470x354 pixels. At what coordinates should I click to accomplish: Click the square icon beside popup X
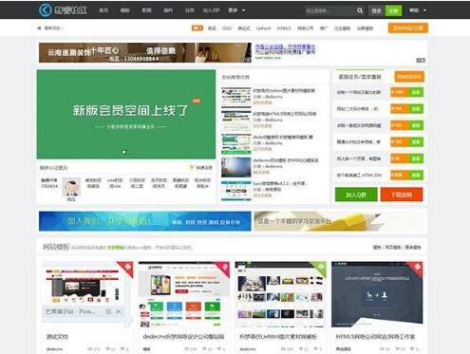[x=108, y=311]
